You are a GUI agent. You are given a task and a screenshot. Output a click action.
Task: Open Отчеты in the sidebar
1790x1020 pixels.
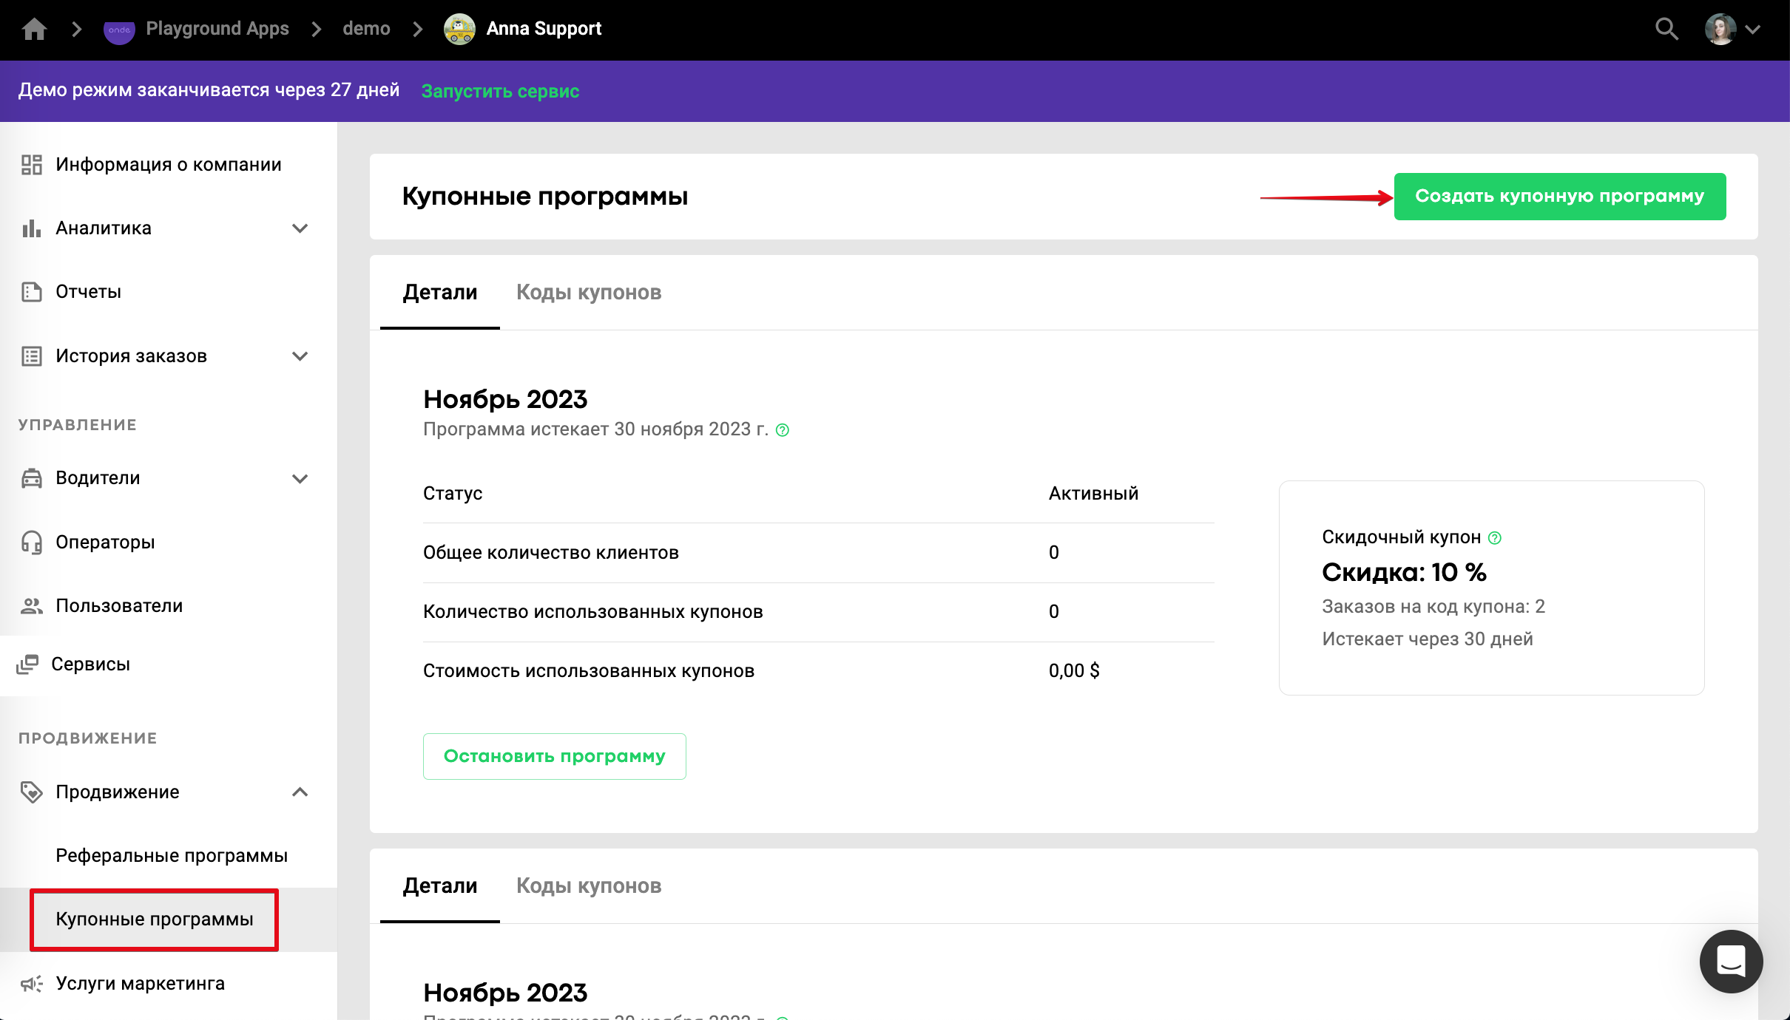88,291
